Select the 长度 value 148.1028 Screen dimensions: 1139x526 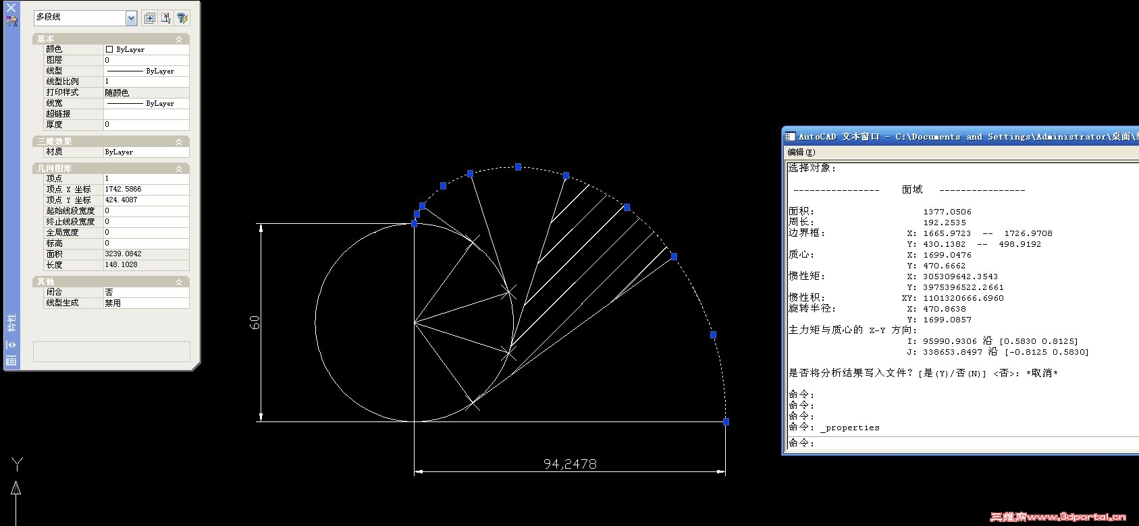pos(146,265)
